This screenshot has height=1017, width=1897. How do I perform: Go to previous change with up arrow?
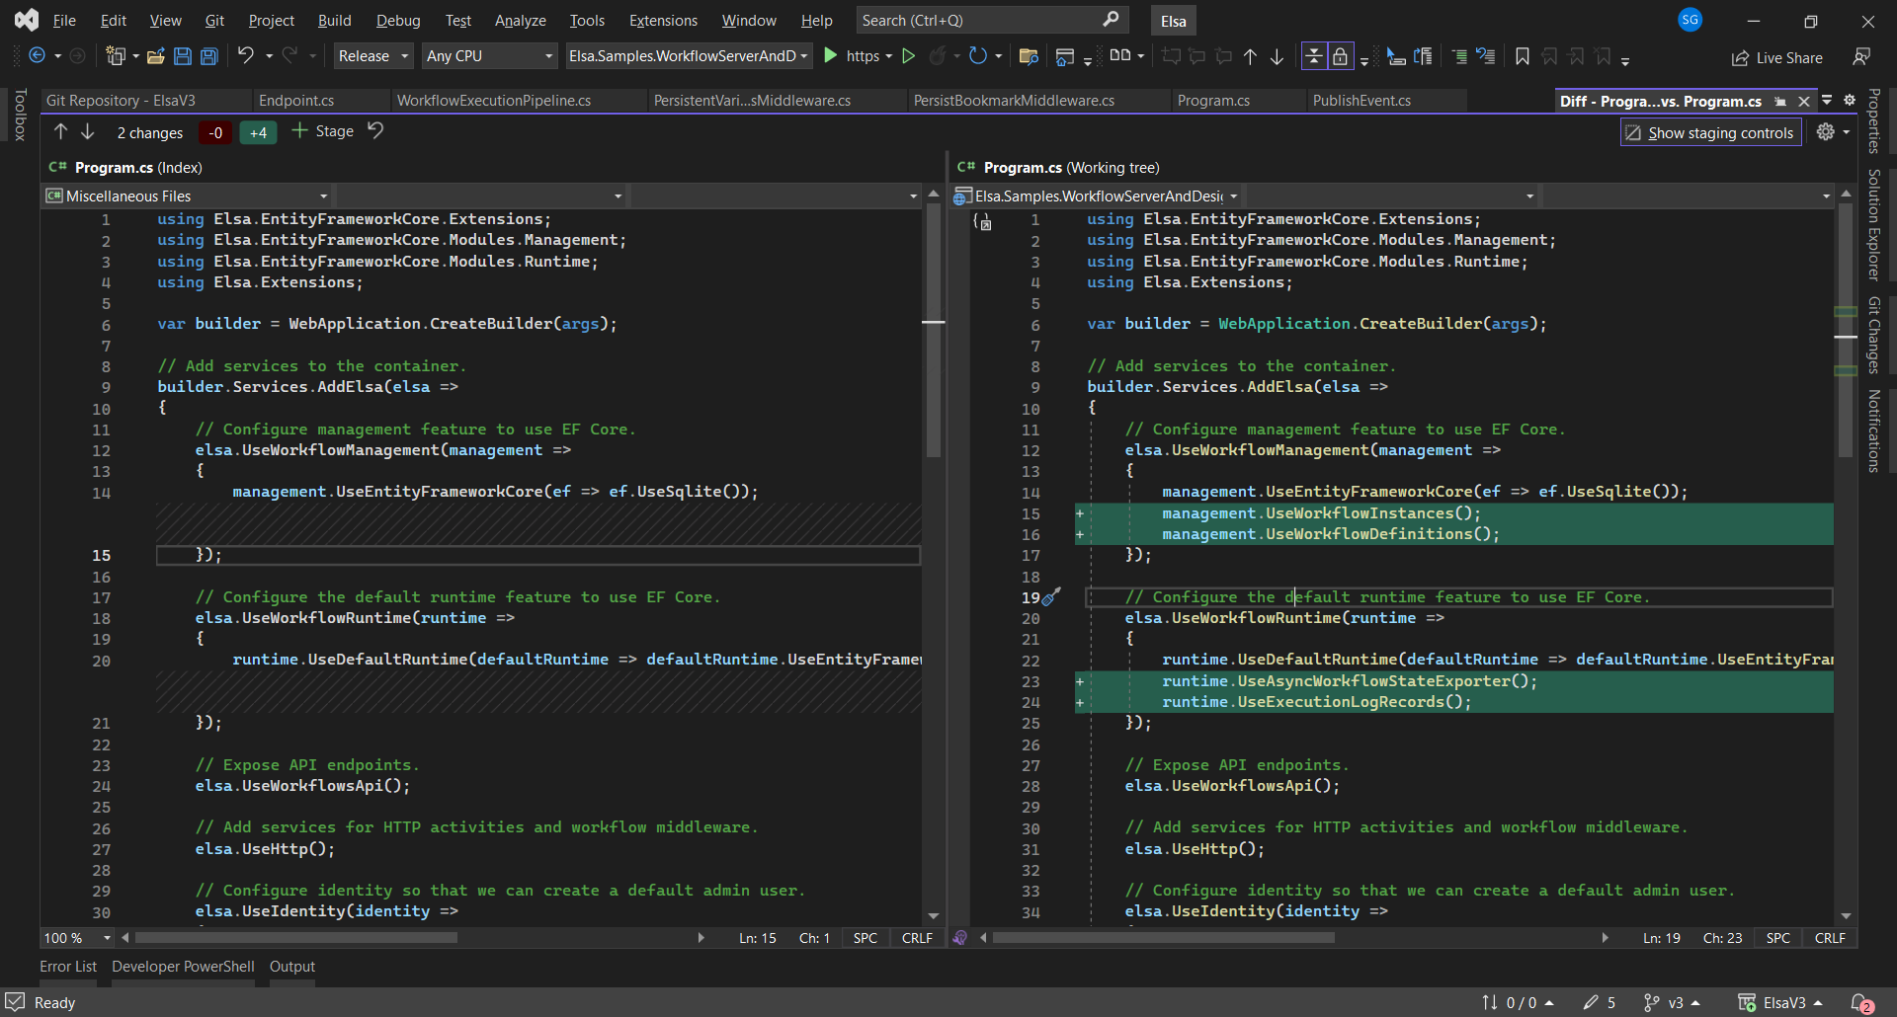click(61, 132)
